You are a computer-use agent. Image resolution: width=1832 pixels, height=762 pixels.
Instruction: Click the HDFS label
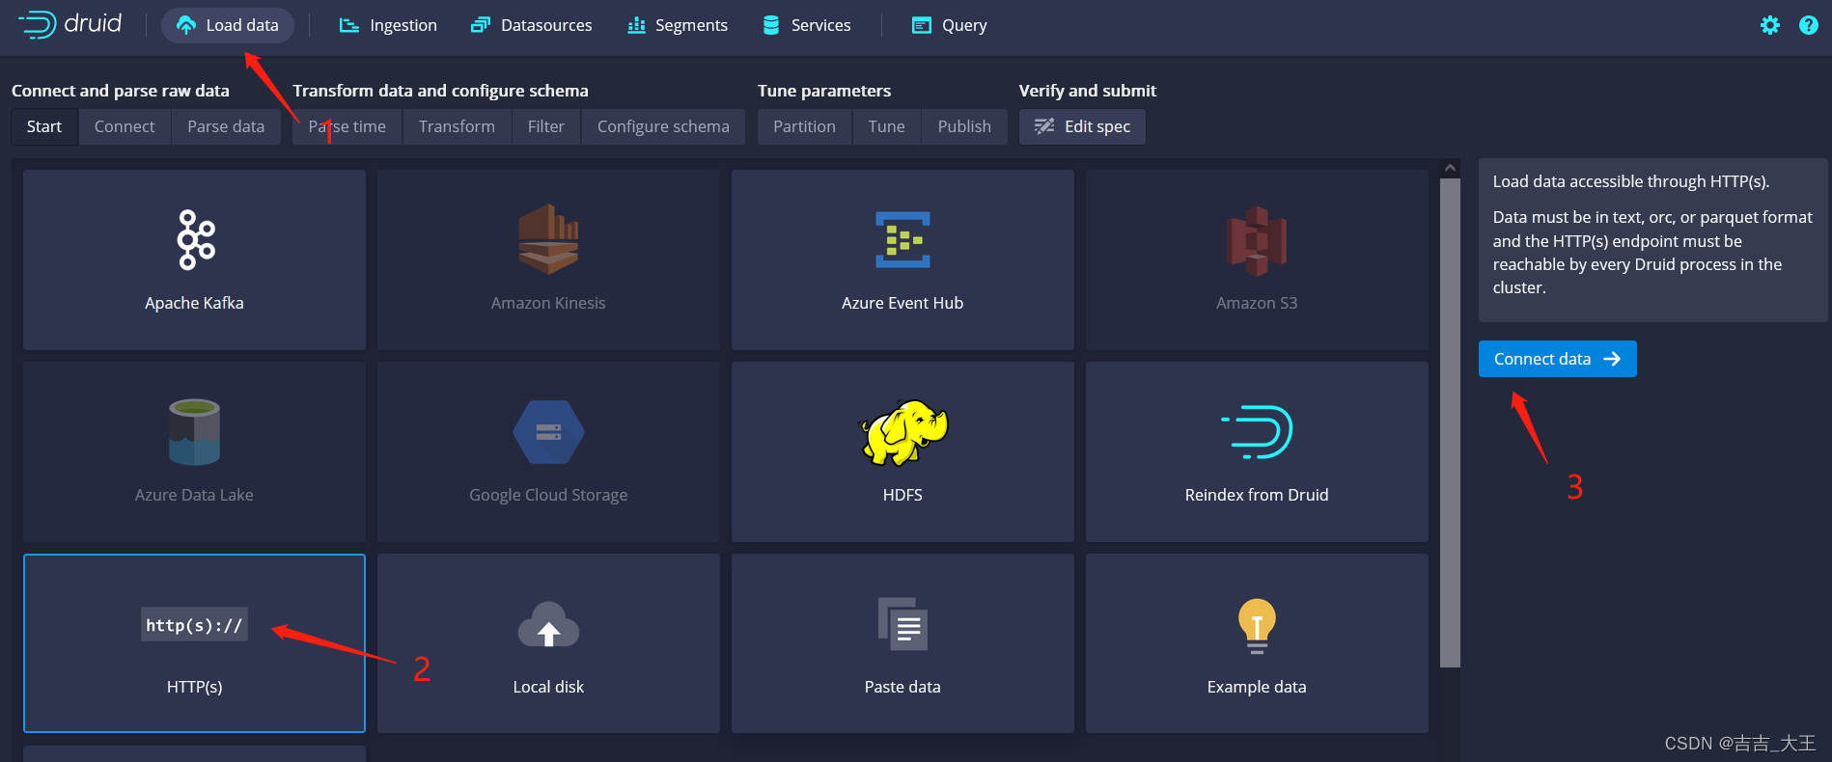[902, 495]
